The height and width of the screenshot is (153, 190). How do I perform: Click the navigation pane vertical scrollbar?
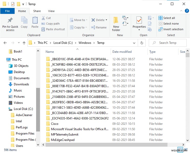pyautogui.click(x=38, y=110)
